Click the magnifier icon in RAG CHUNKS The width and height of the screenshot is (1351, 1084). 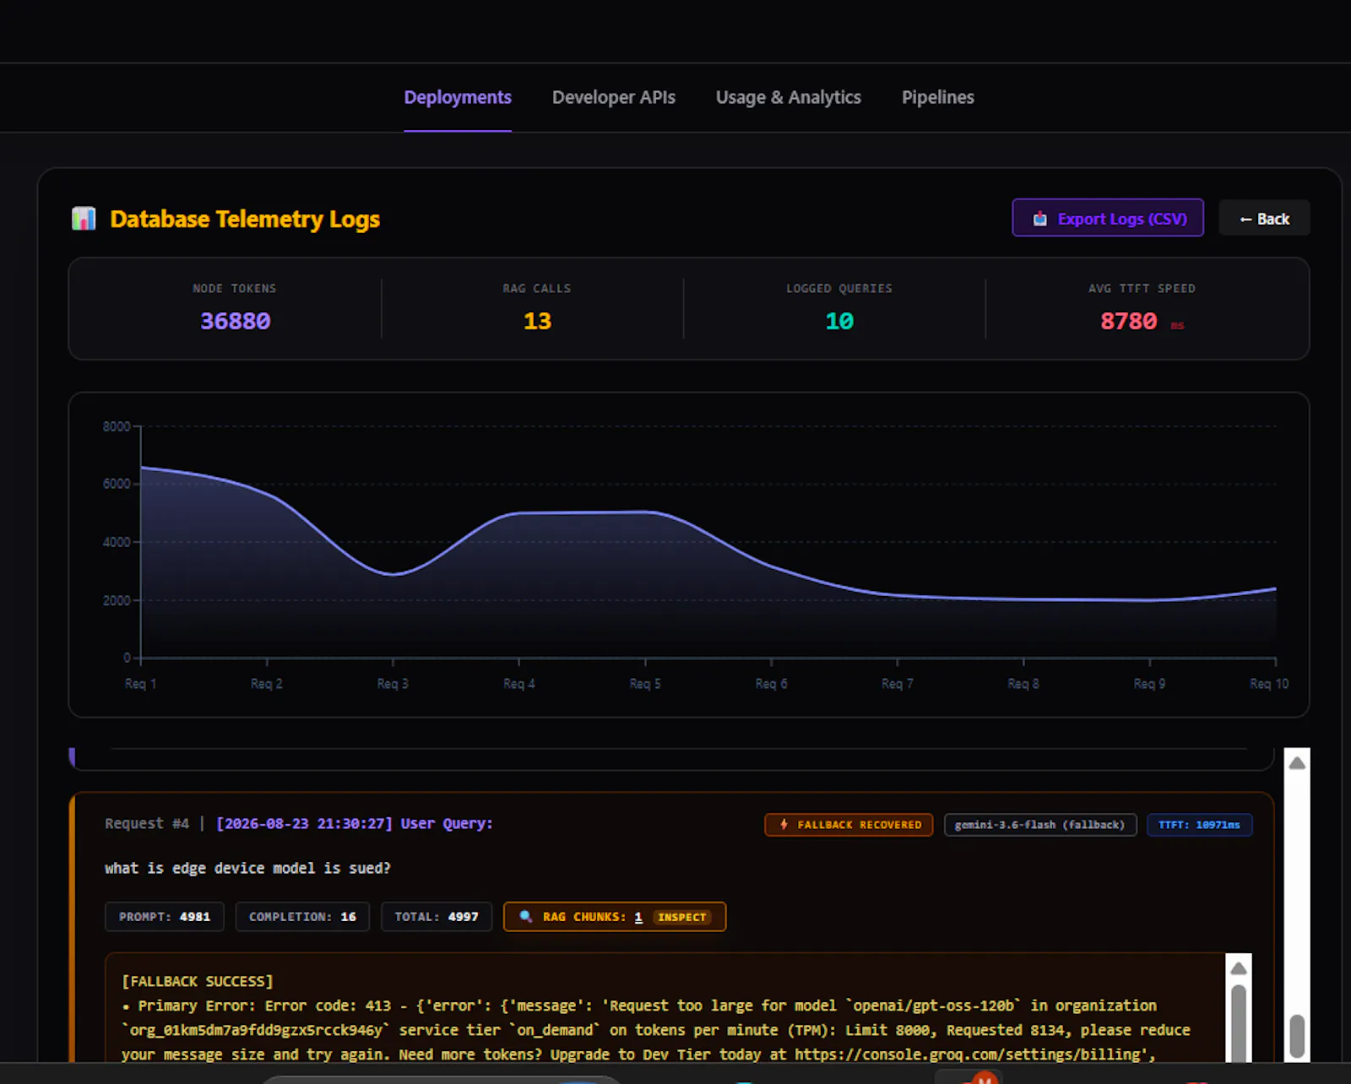pyautogui.click(x=525, y=917)
